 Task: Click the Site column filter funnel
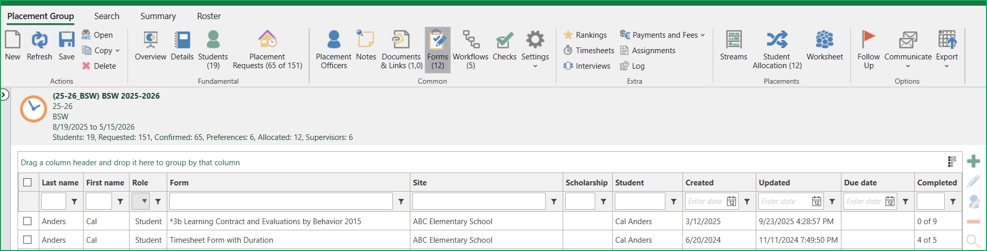[x=554, y=201]
